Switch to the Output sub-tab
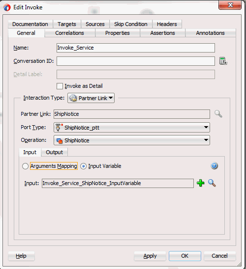Image resolution: width=246 pixels, height=269 pixels. pyautogui.click(x=55, y=152)
